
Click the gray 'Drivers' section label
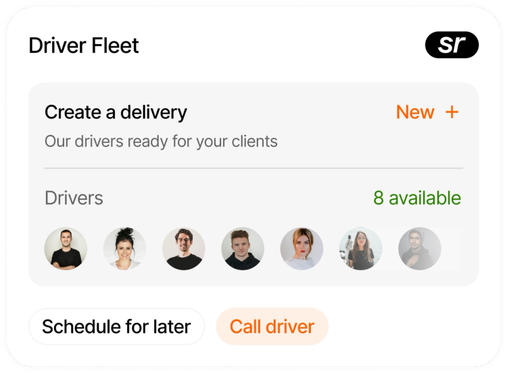(x=74, y=198)
